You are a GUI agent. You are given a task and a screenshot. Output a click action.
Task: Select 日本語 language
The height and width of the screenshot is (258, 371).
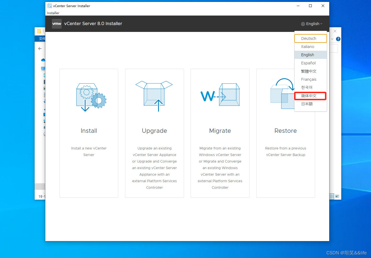(x=311, y=104)
